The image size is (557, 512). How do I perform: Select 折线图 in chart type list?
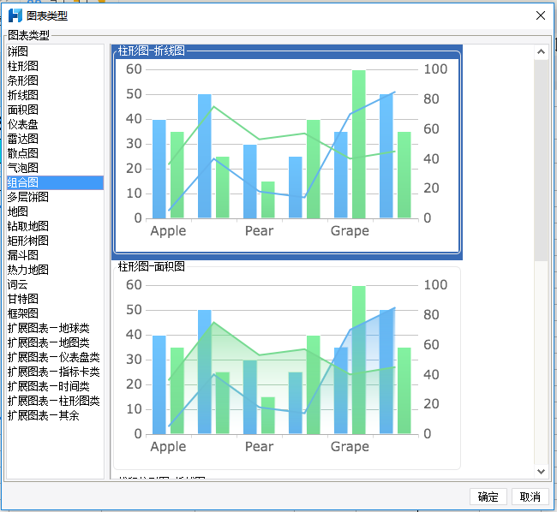55,95
